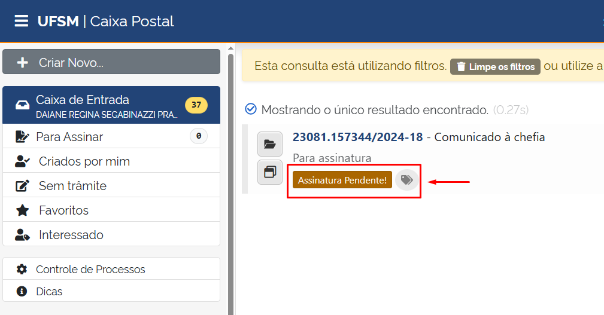Click the gear icon beside Controle de Processos
This screenshot has width=604, height=315.
pos(22,270)
